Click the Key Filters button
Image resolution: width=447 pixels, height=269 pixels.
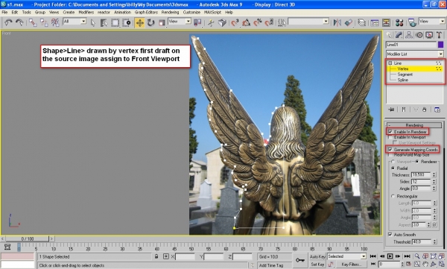[351, 265]
